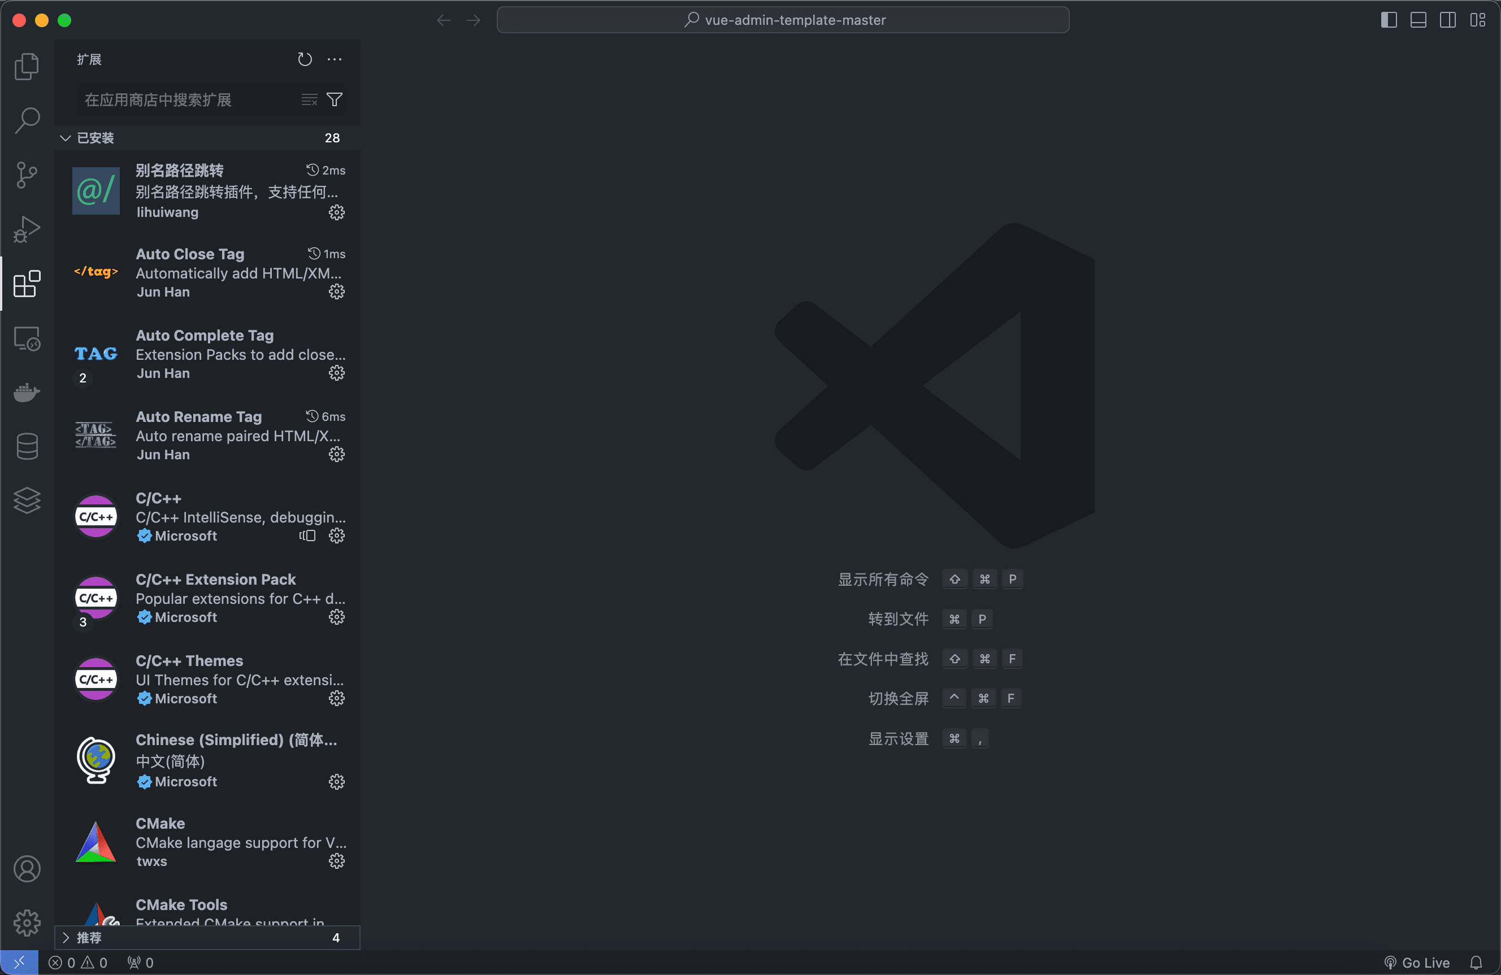1501x975 pixels.
Task: Open Remote Explorer icon
Action: [27, 338]
